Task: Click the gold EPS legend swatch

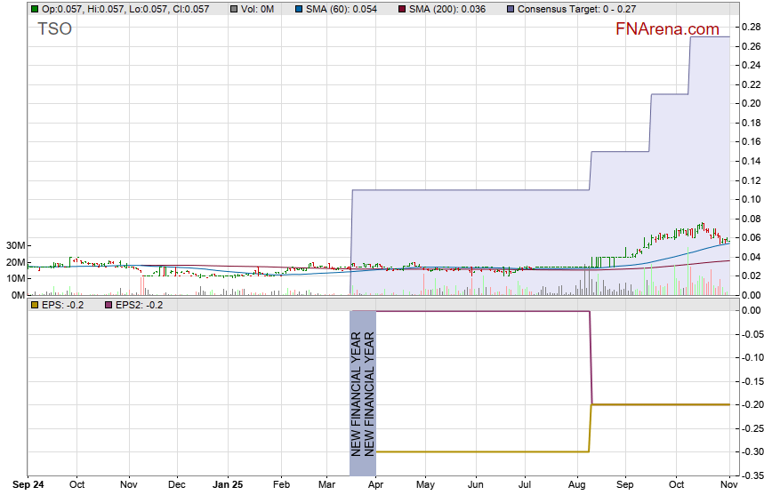Action: point(34,305)
